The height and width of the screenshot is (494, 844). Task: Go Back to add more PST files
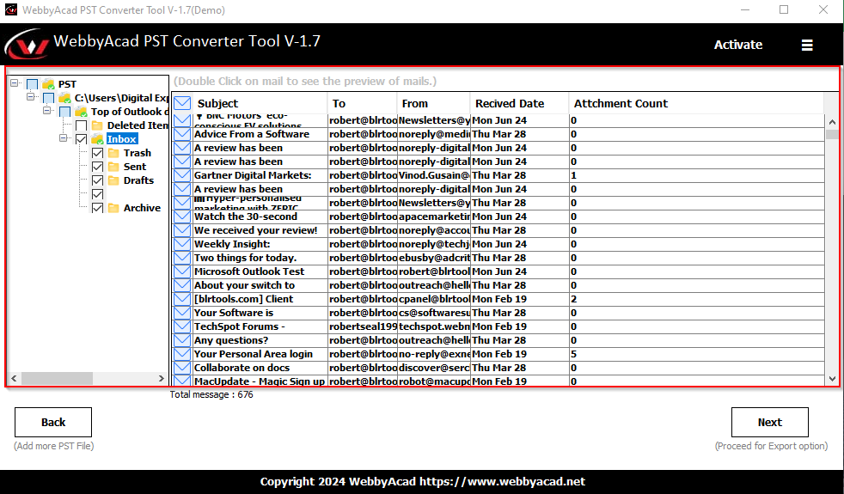coord(53,423)
